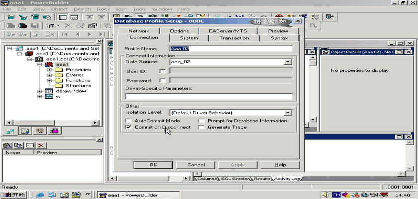
Task: Select the magenta bottom tab icon of tree panel
Action: pos(54,131)
